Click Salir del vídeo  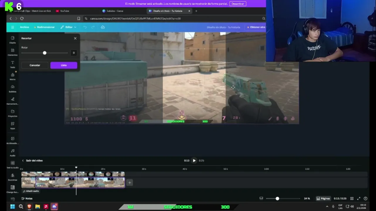[x=33, y=161]
